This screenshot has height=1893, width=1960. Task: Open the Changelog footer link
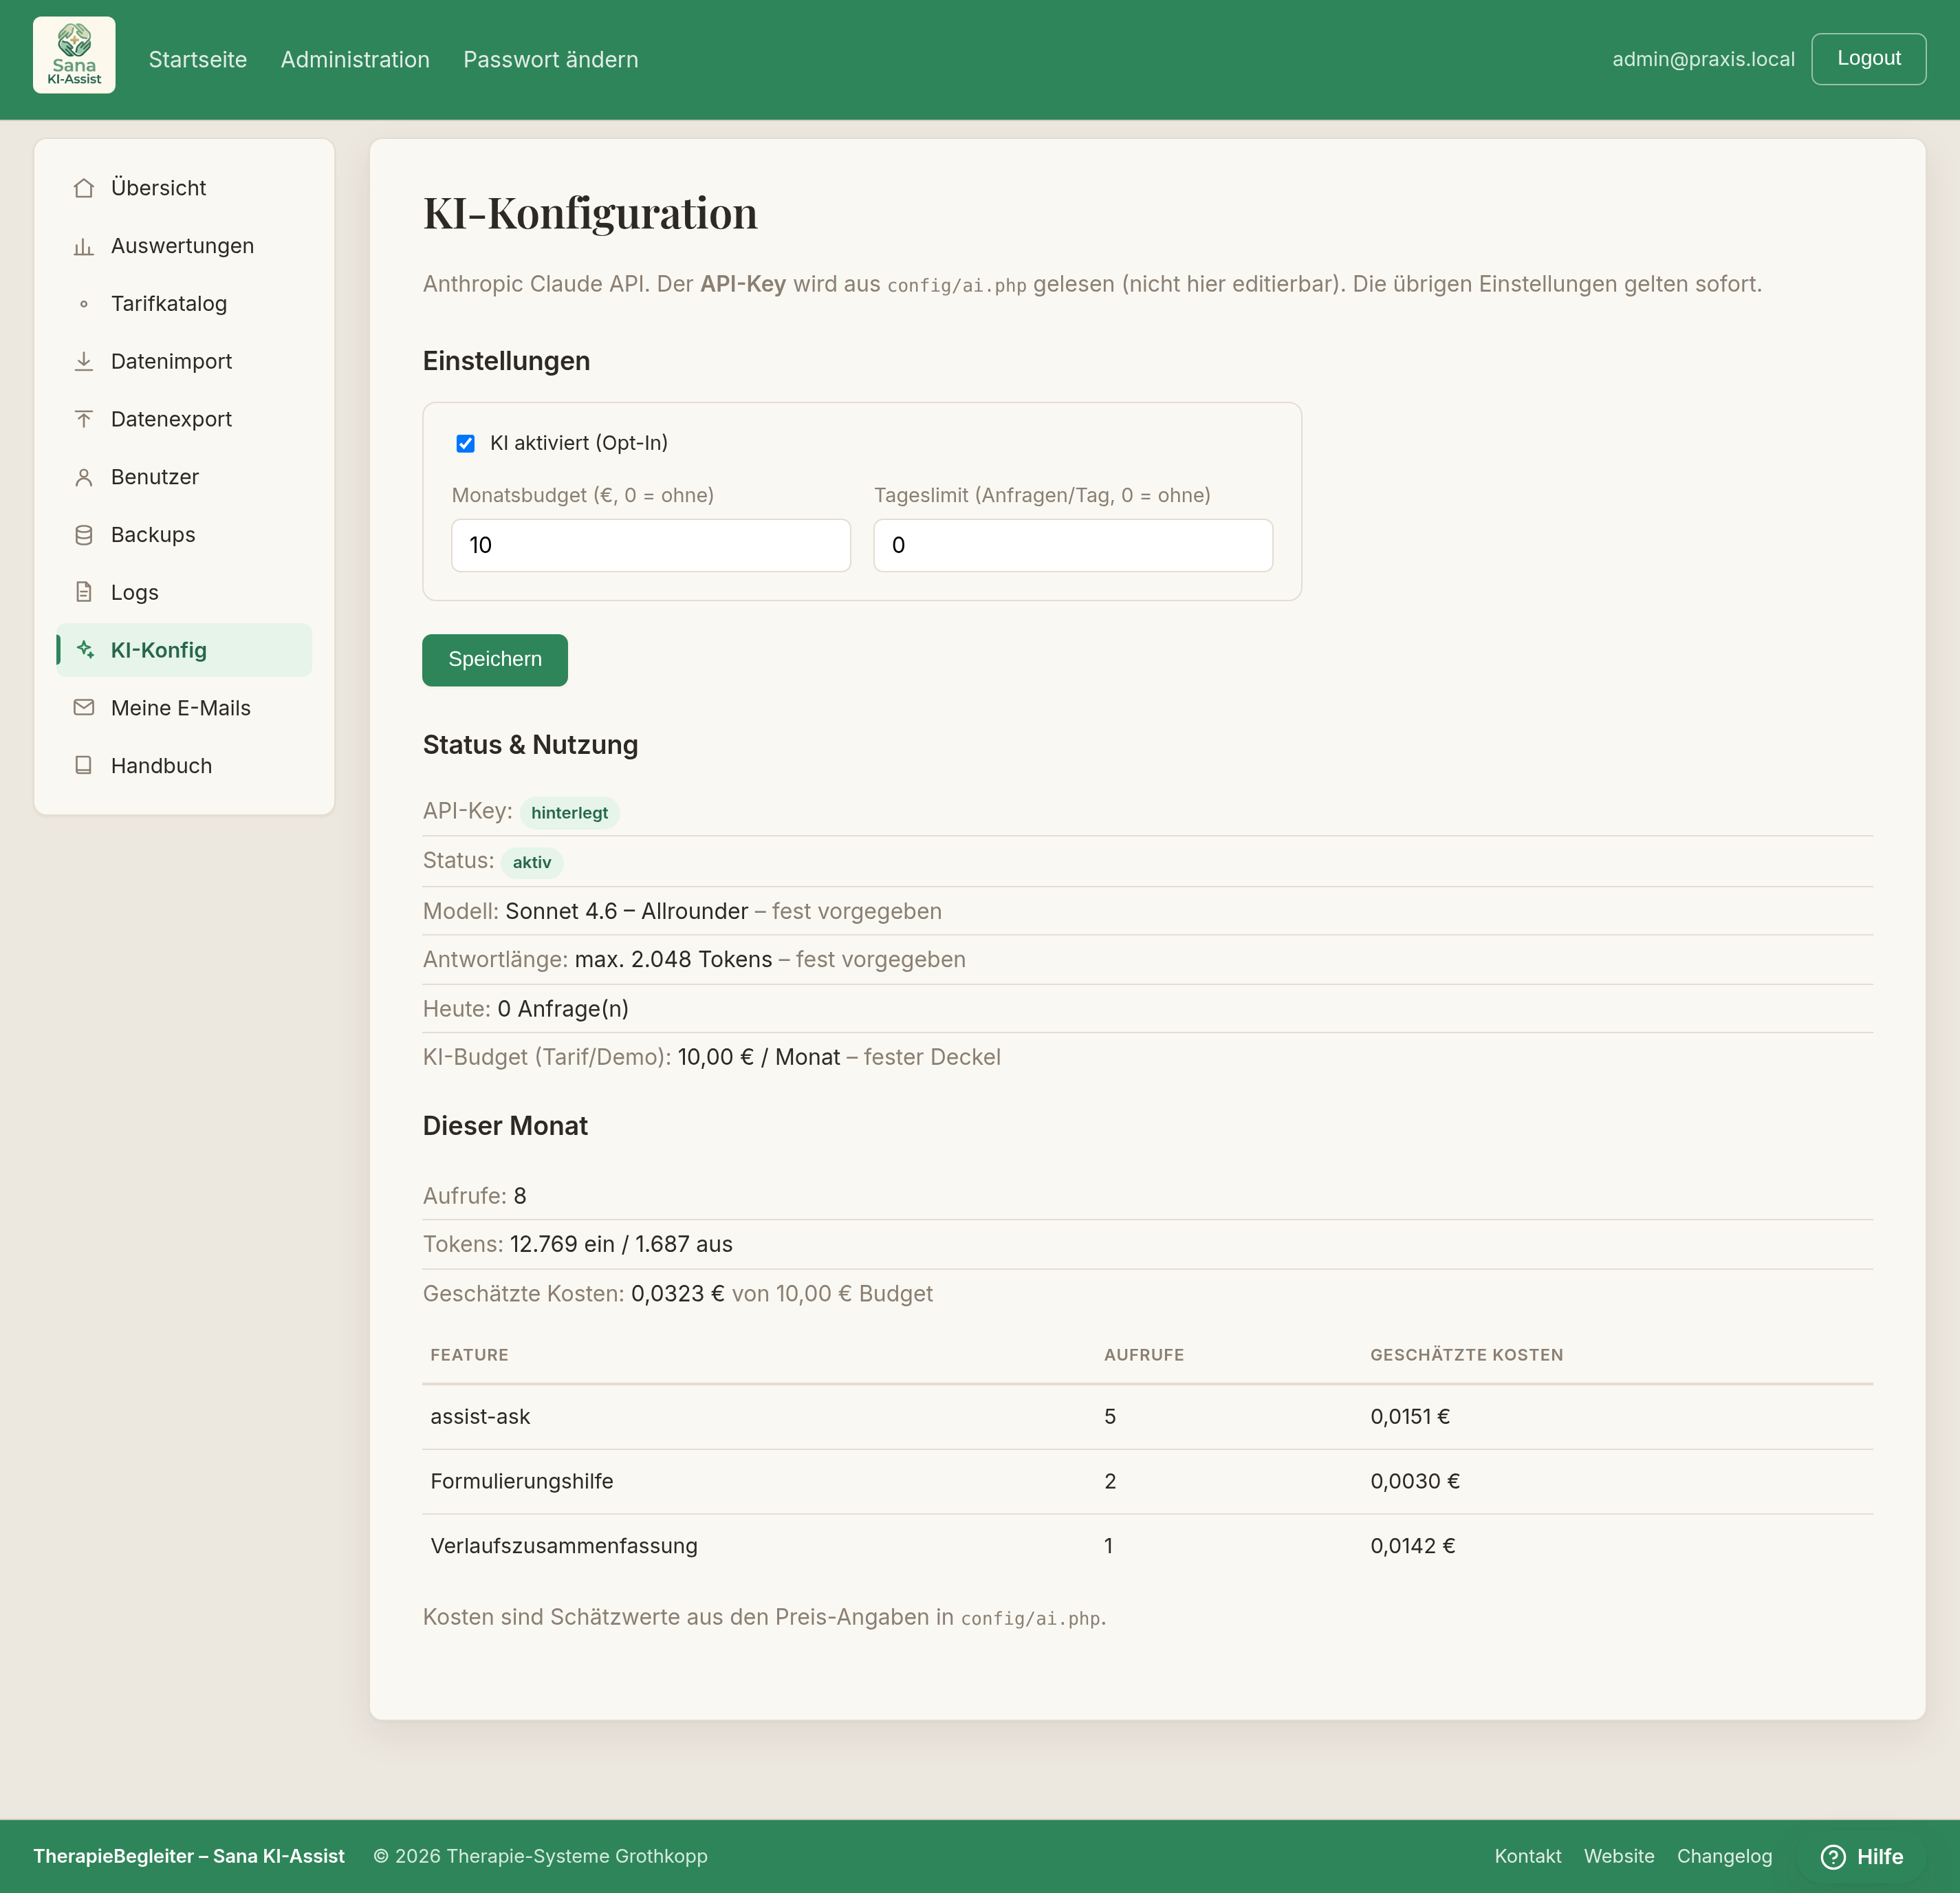1724,1857
